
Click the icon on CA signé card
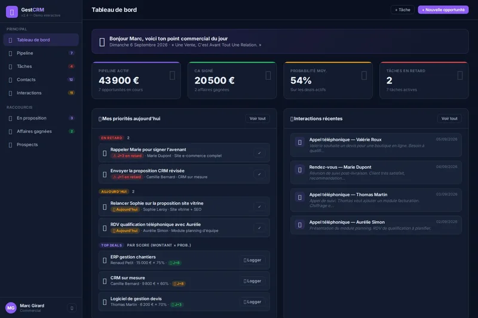point(268,75)
